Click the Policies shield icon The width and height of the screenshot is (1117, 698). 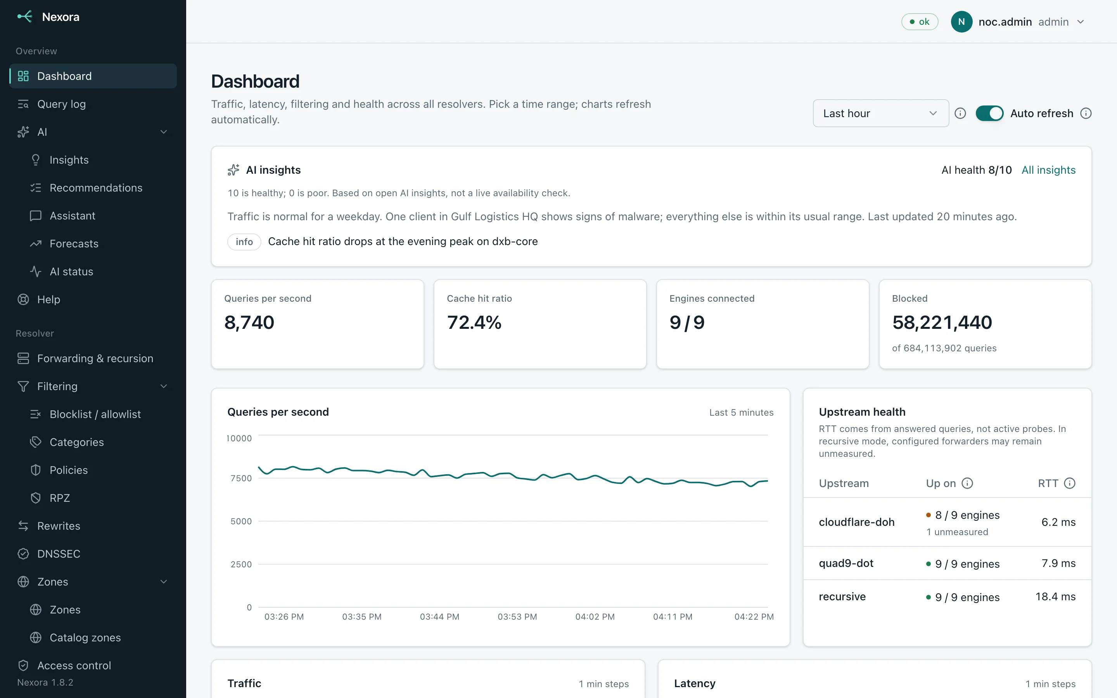(x=36, y=470)
